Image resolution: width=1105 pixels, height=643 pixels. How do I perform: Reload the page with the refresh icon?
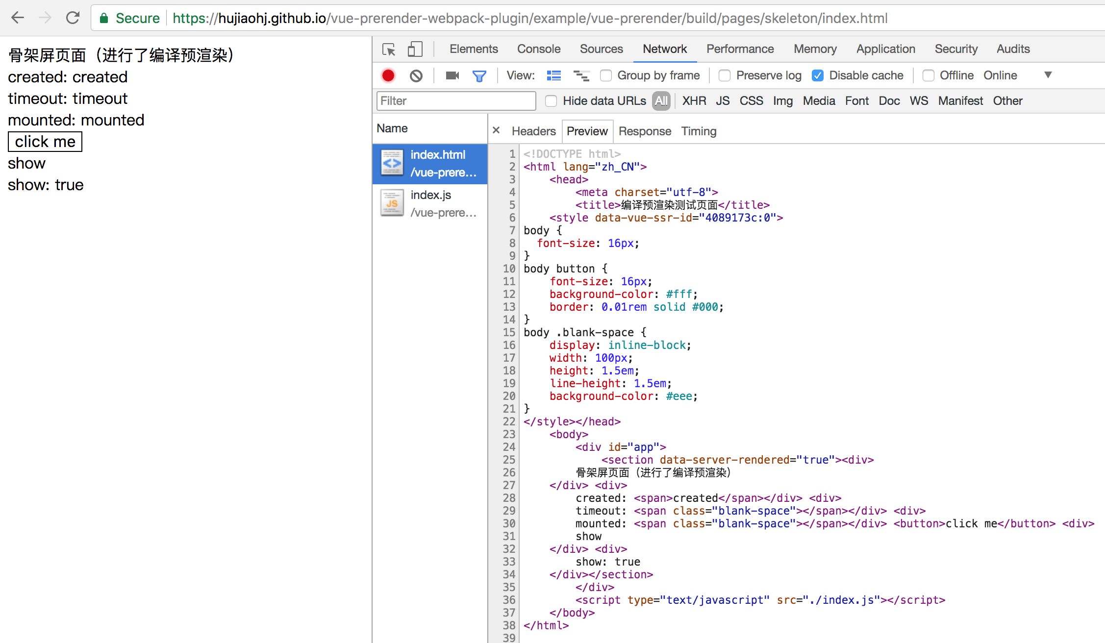coord(73,18)
